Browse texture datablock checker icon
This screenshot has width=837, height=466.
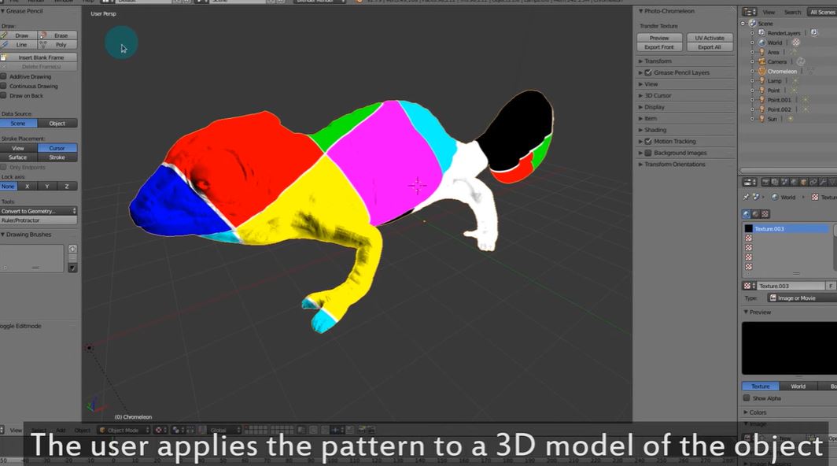pyautogui.click(x=748, y=286)
